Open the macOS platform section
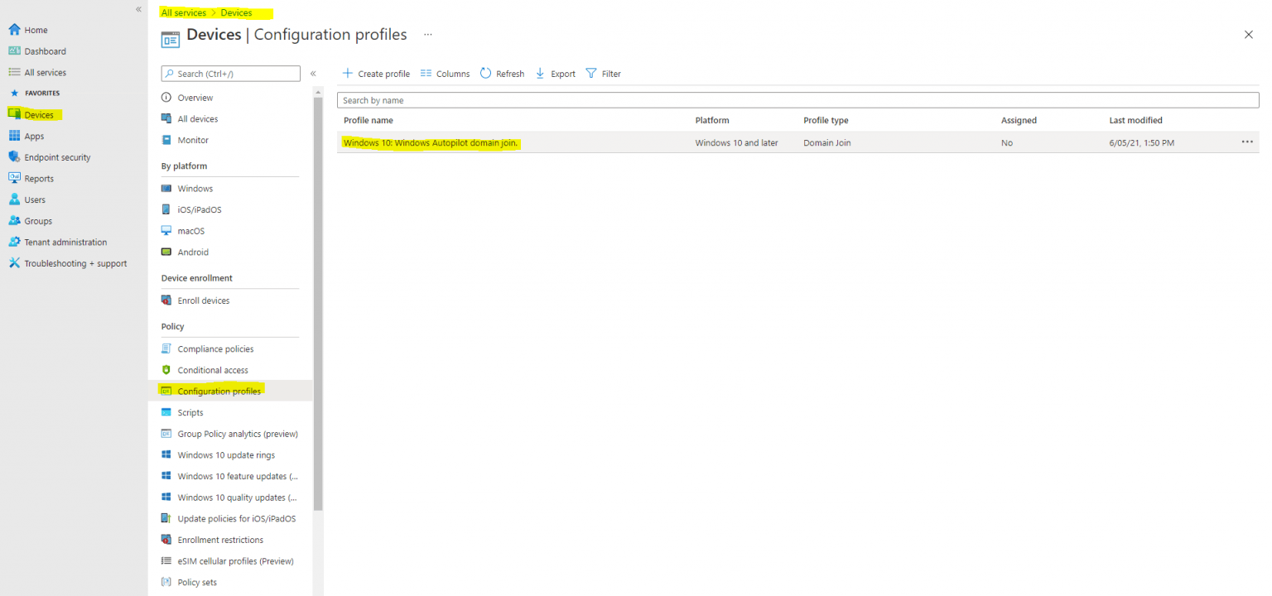Viewport: 1272px width, 596px height. tap(192, 230)
